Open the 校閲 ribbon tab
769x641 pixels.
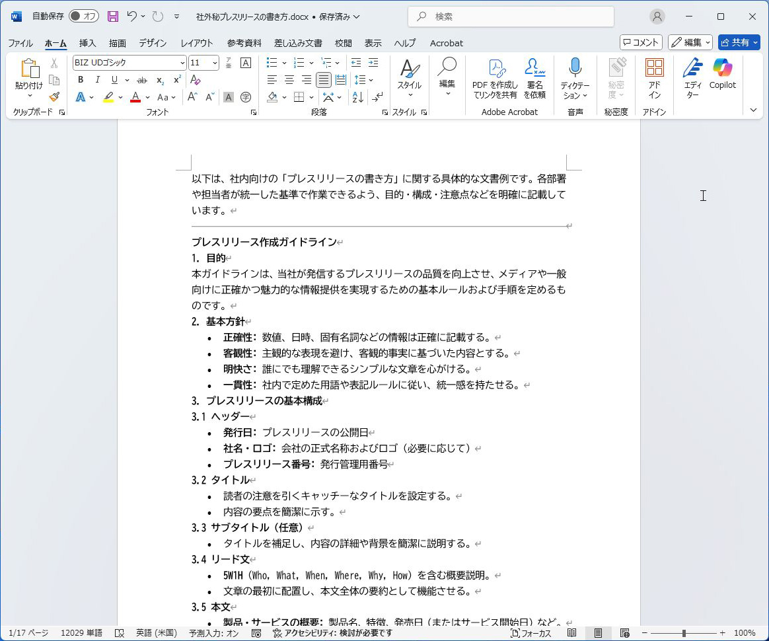pos(343,43)
